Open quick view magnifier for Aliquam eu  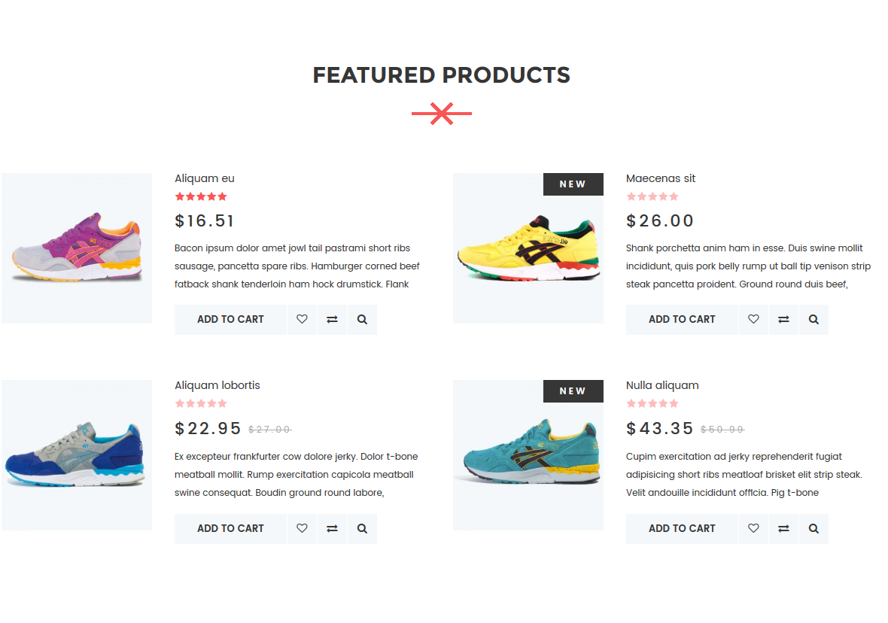point(363,320)
